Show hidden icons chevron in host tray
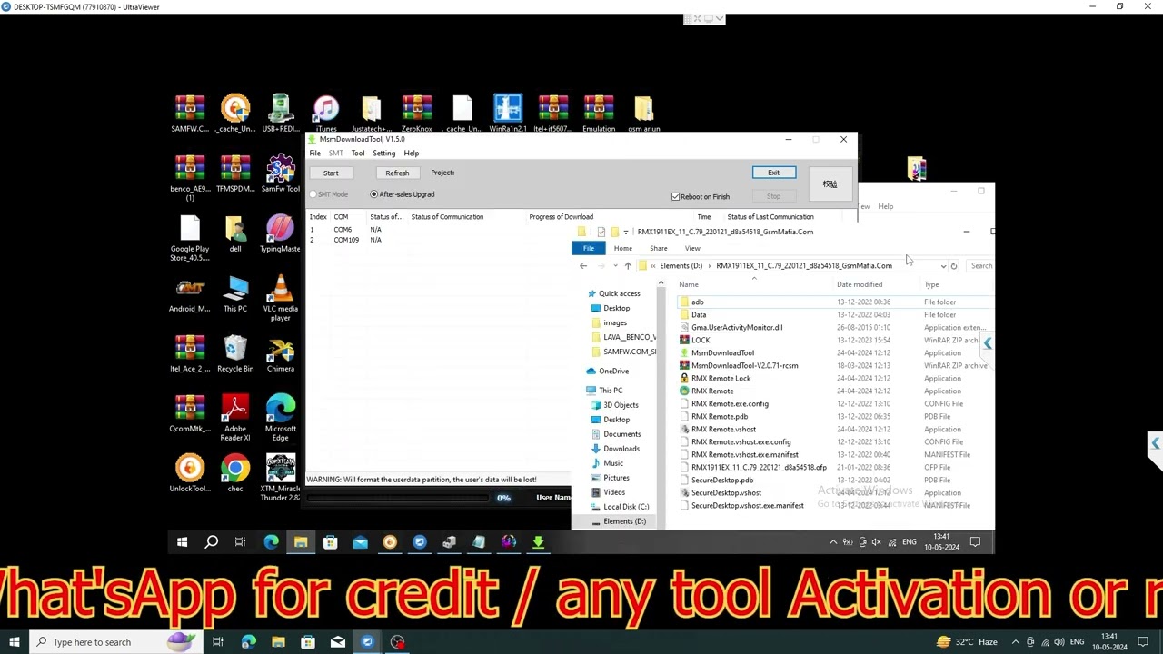The height and width of the screenshot is (654, 1163). [x=1016, y=642]
